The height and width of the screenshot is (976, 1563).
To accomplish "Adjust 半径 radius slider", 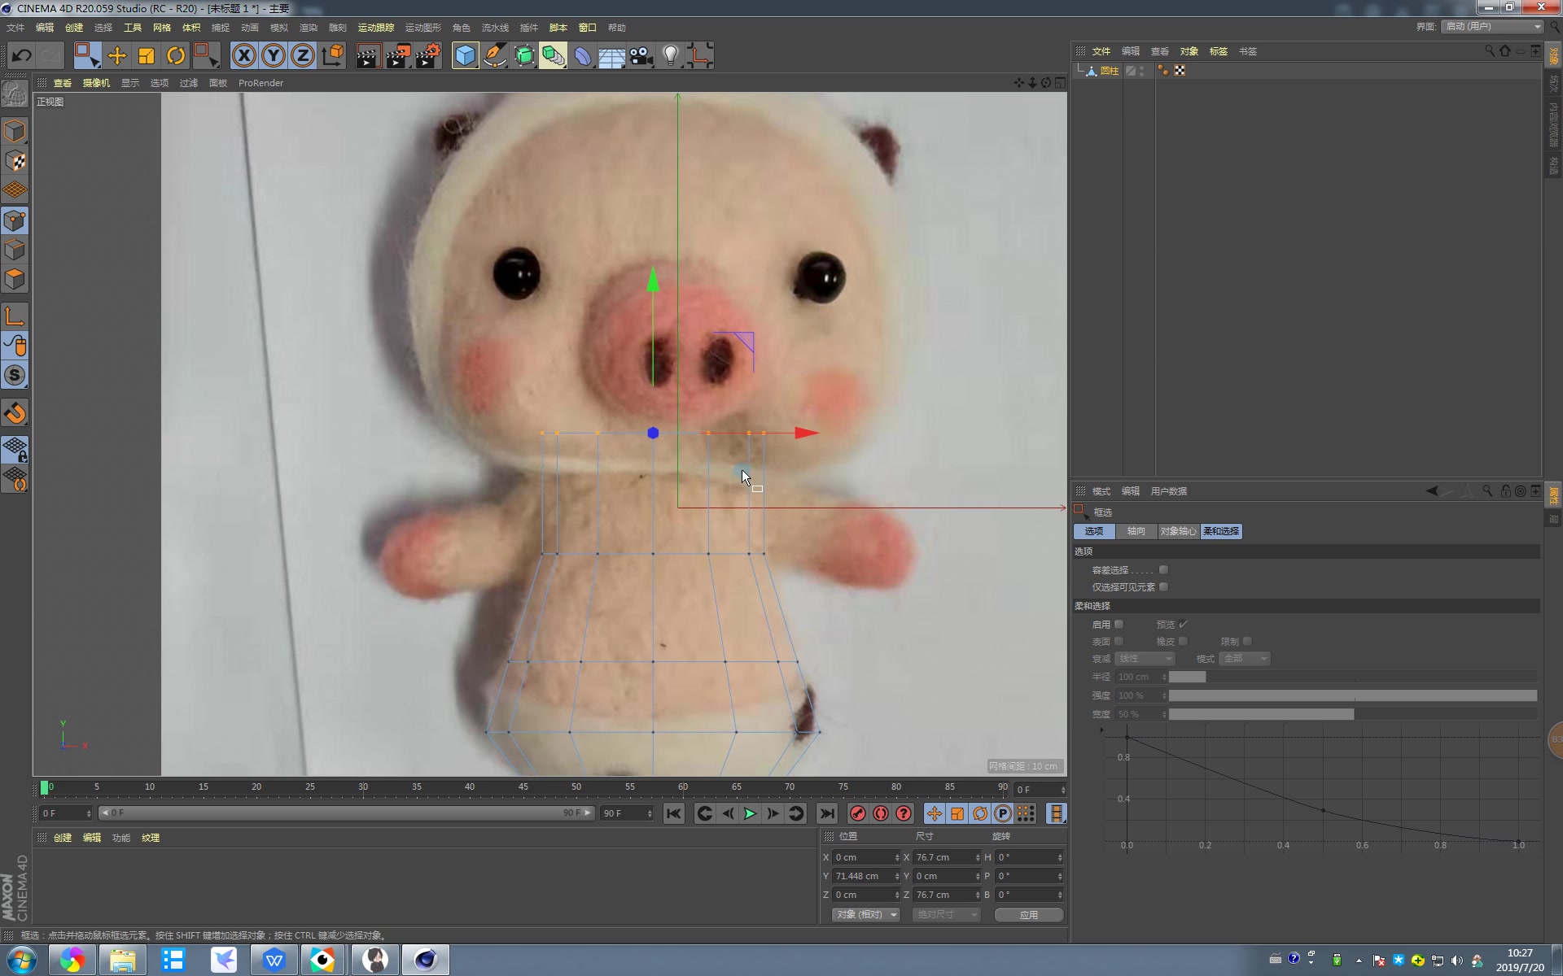I will (1352, 677).
